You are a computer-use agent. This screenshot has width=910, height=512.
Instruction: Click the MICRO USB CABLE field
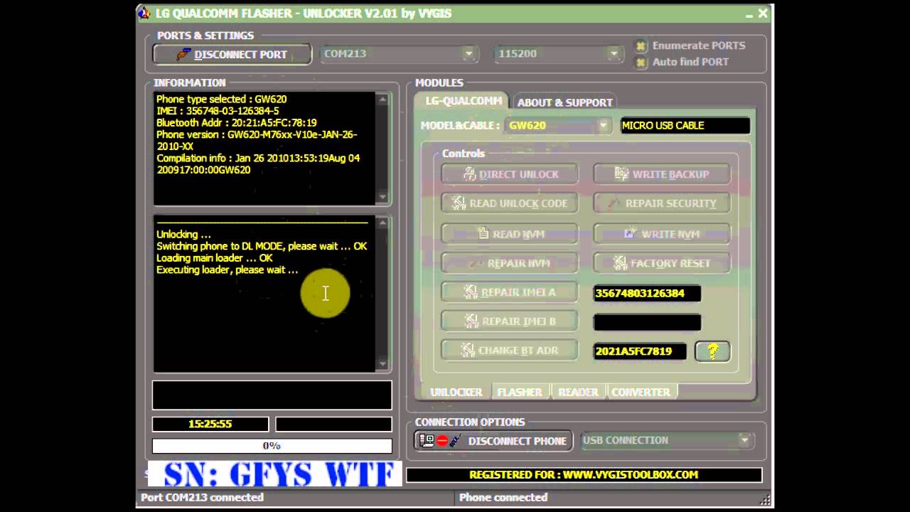(685, 125)
